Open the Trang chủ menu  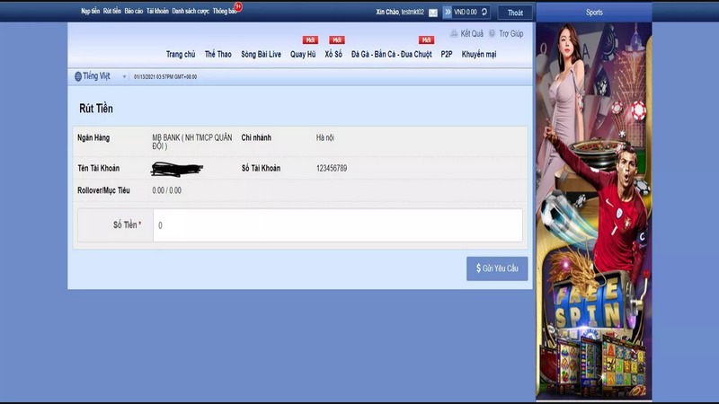coord(181,55)
